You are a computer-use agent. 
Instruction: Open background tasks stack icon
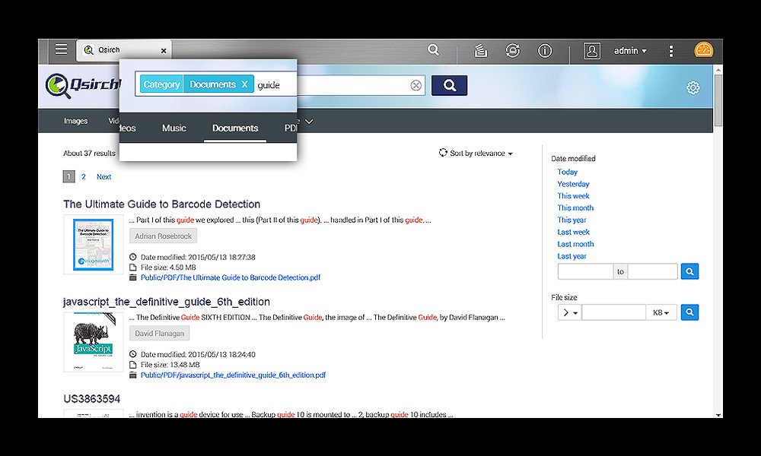click(x=480, y=50)
